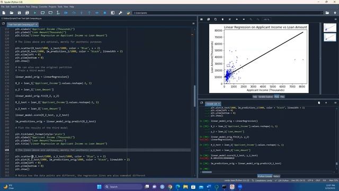Run the file with the green play icon
The image size is (339, 191).
(x=35, y=13)
